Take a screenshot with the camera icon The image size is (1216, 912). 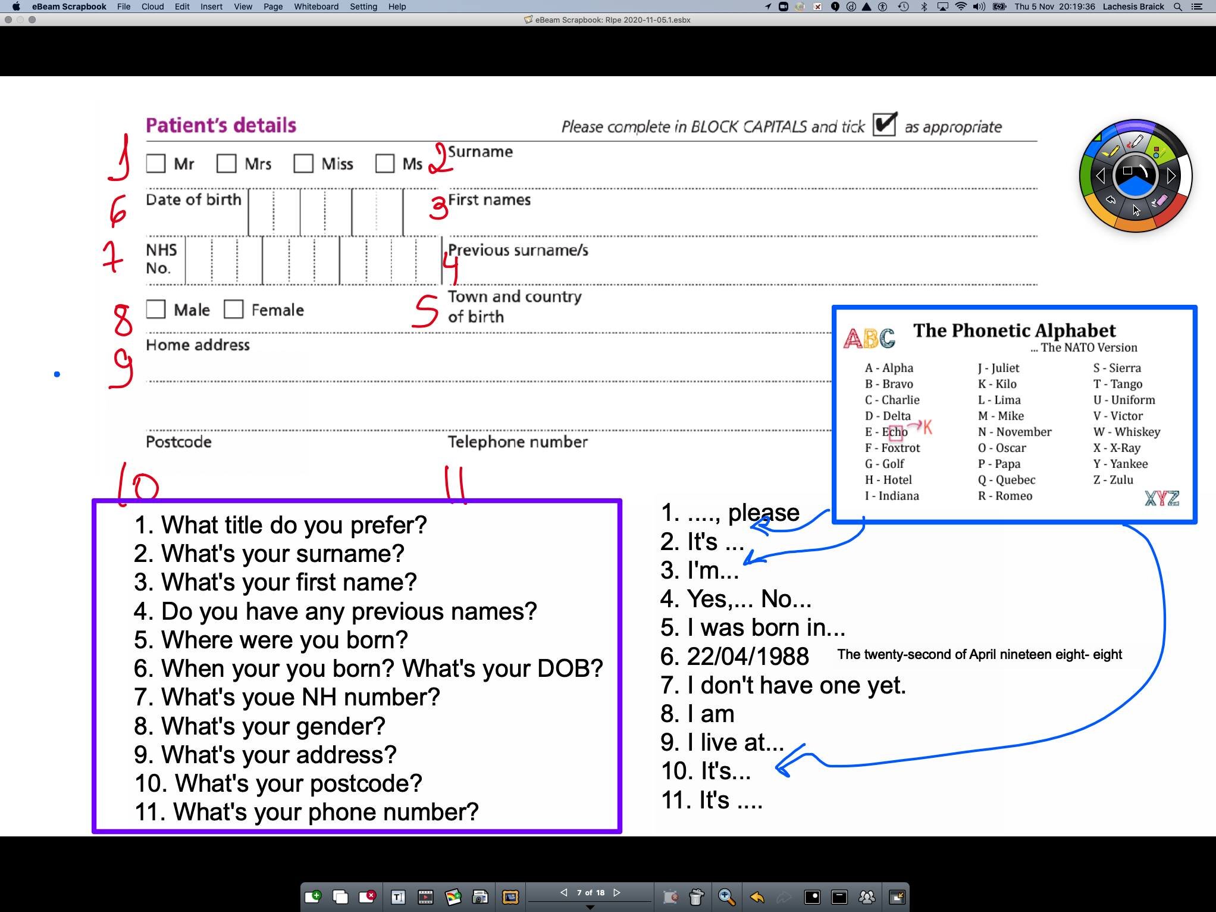tap(481, 897)
